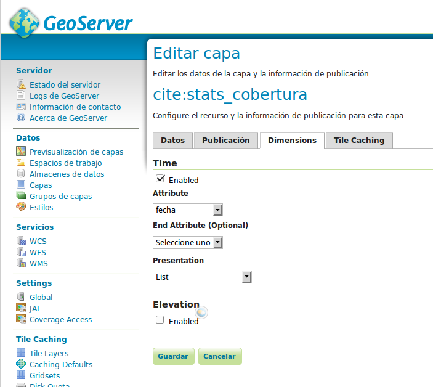Open the WMS service link
The image size is (433, 387).
point(38,264)
